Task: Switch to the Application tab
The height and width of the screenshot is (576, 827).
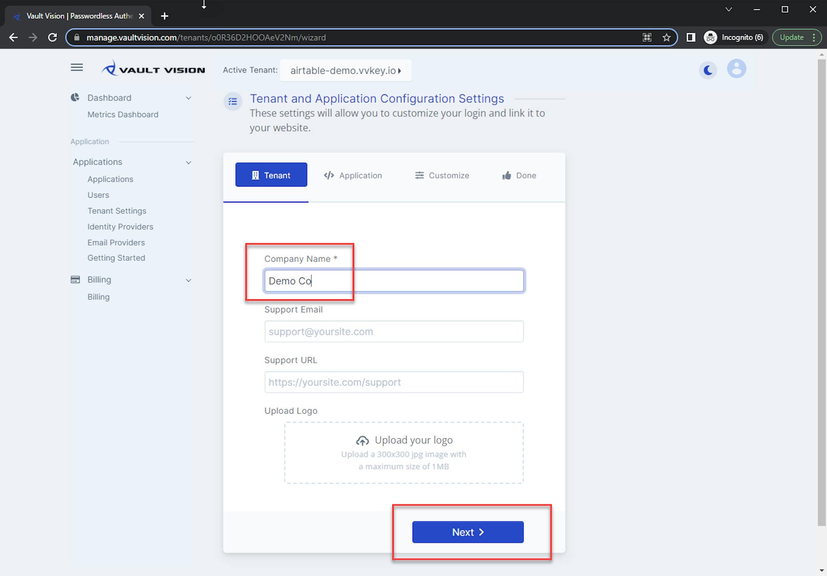Action: pos(353,175)
